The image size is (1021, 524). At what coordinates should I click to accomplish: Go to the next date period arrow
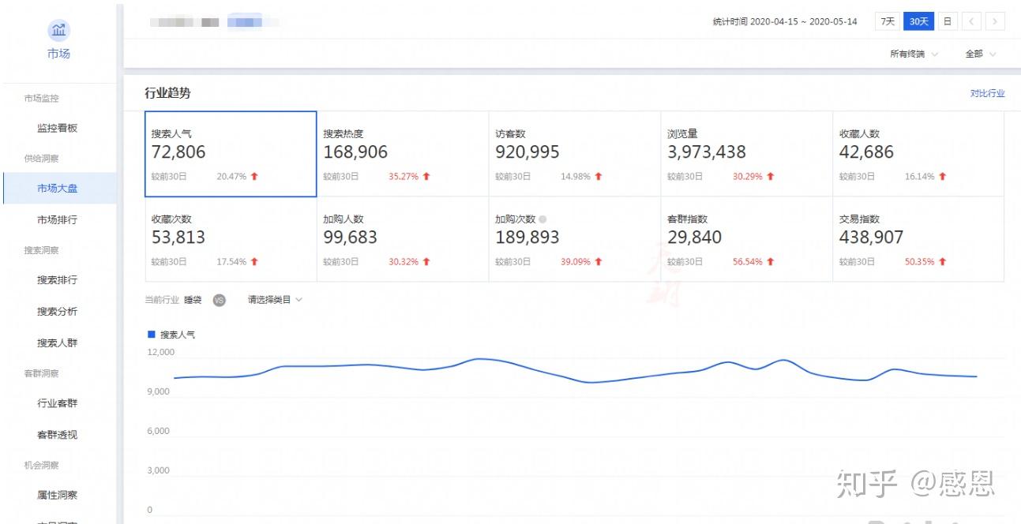point(996,21)
